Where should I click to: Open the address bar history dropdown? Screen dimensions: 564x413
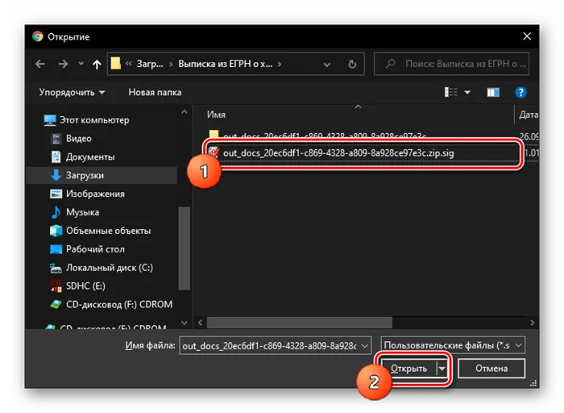click(326, 65)
